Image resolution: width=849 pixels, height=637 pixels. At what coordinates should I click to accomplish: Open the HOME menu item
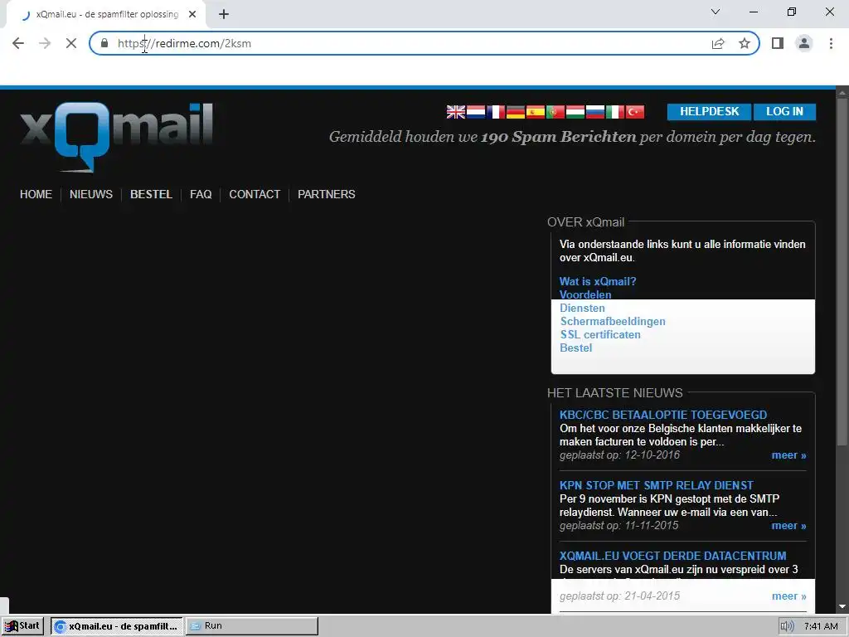(36, 194)
